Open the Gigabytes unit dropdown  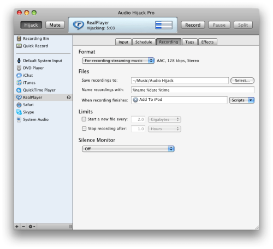[164, 119]
